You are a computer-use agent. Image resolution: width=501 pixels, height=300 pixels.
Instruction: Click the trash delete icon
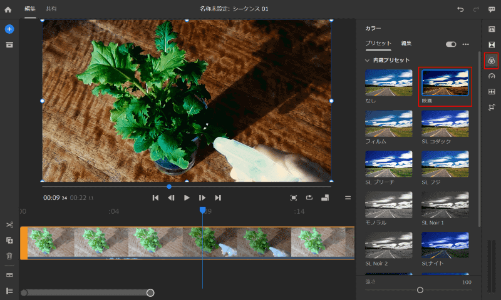pos(9,256)
